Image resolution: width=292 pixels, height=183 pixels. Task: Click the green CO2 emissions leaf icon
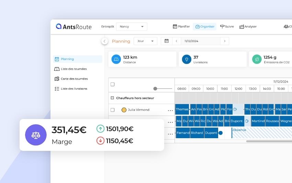point(257,59)
